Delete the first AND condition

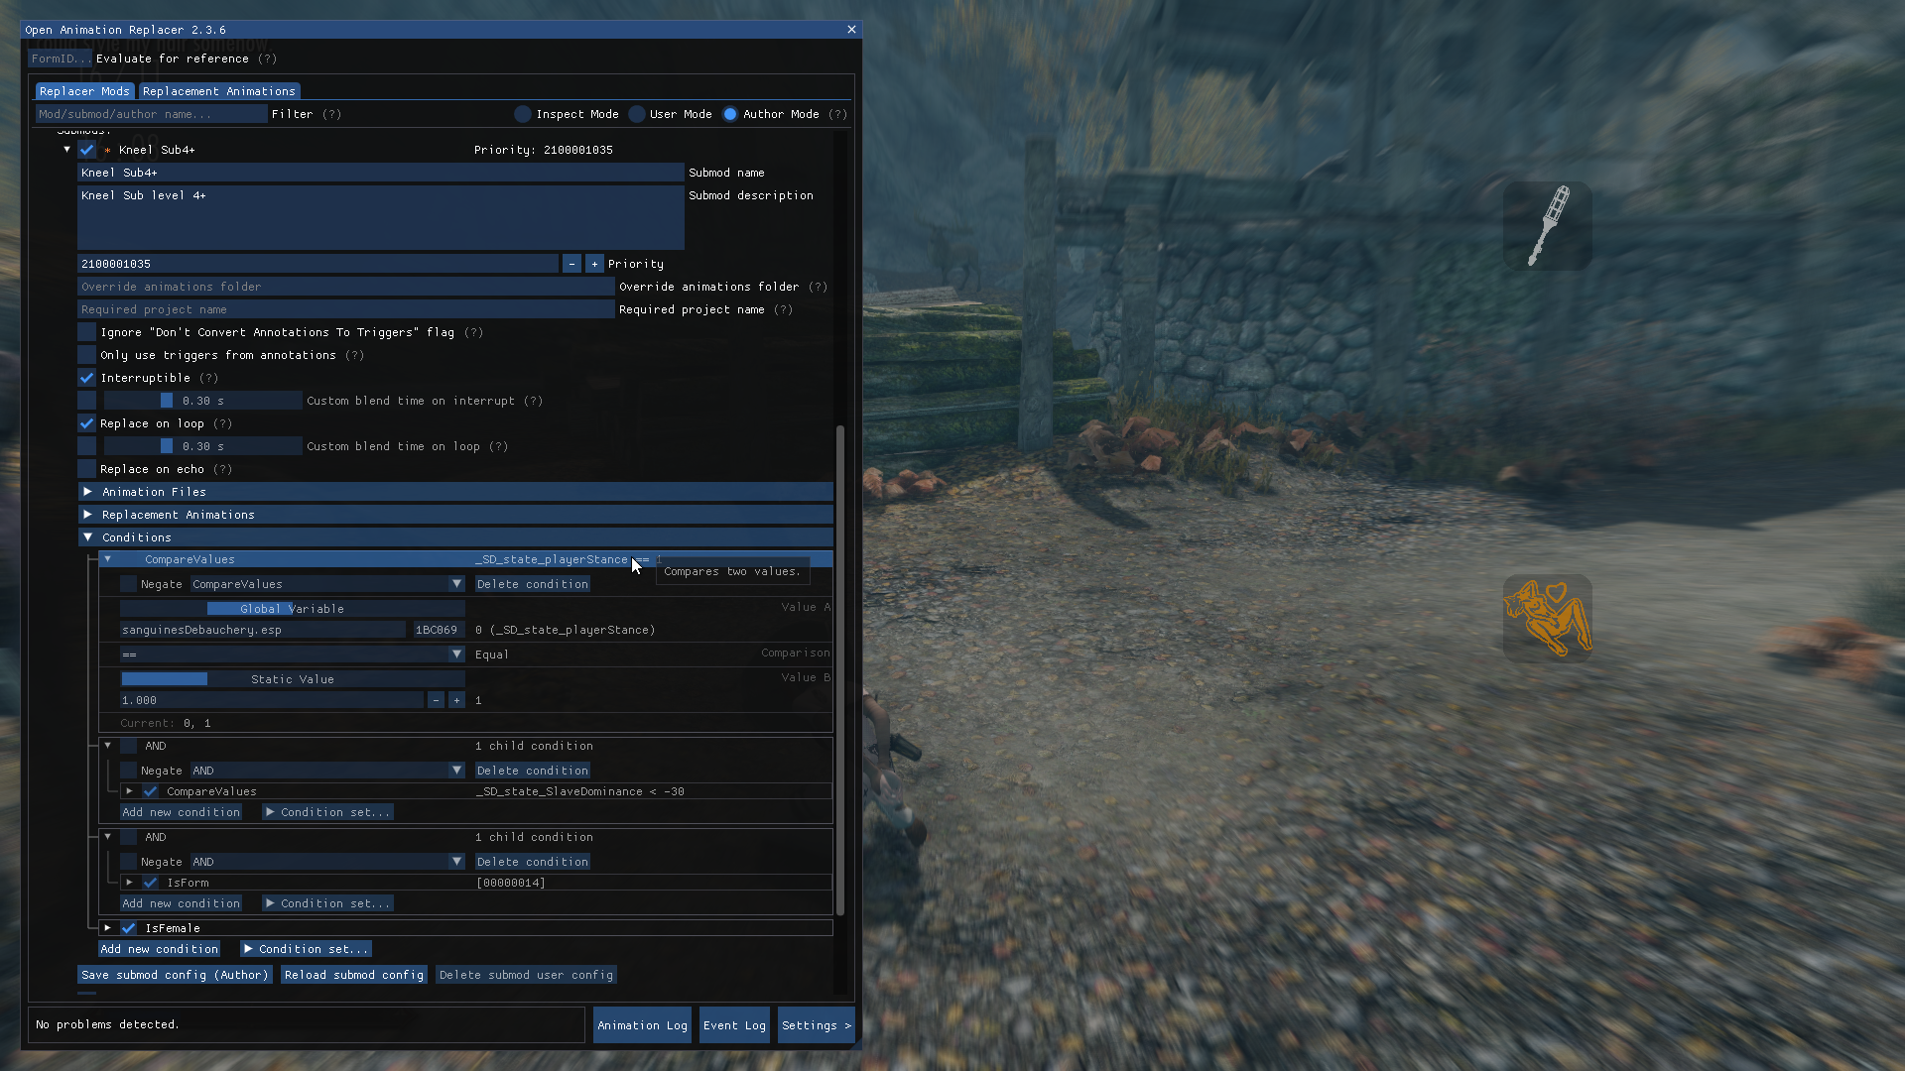point(533,771)
